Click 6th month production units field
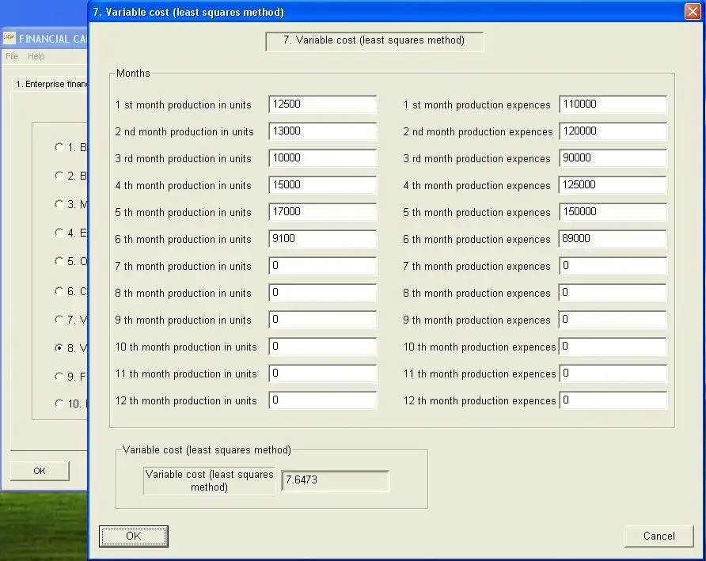The height and width of the screenshot is (561, 706). (x=322, y=239)
